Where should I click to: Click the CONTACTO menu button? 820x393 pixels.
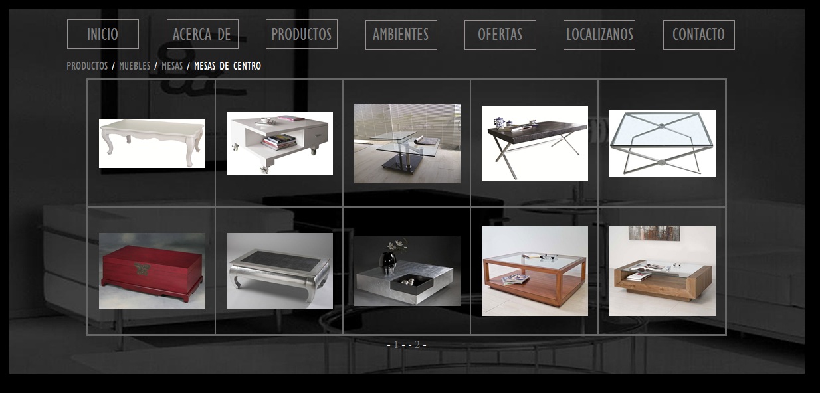[698, 35]
